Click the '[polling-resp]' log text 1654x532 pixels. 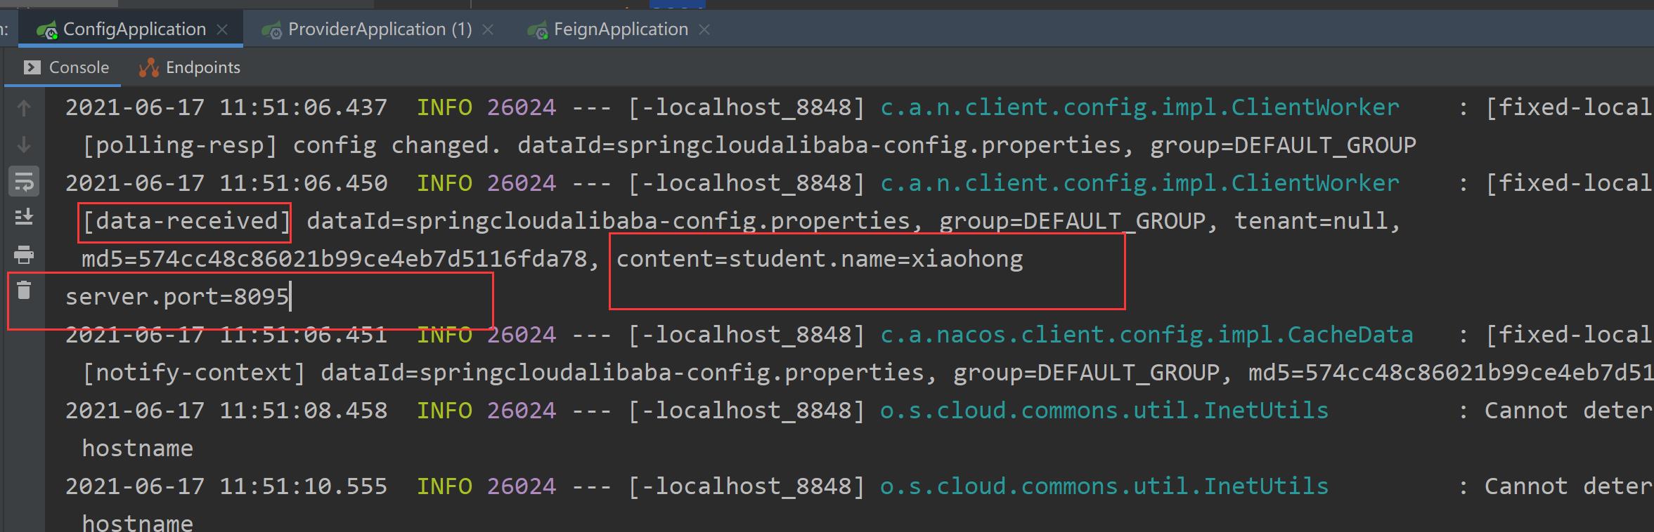click(x=179, y=145)
